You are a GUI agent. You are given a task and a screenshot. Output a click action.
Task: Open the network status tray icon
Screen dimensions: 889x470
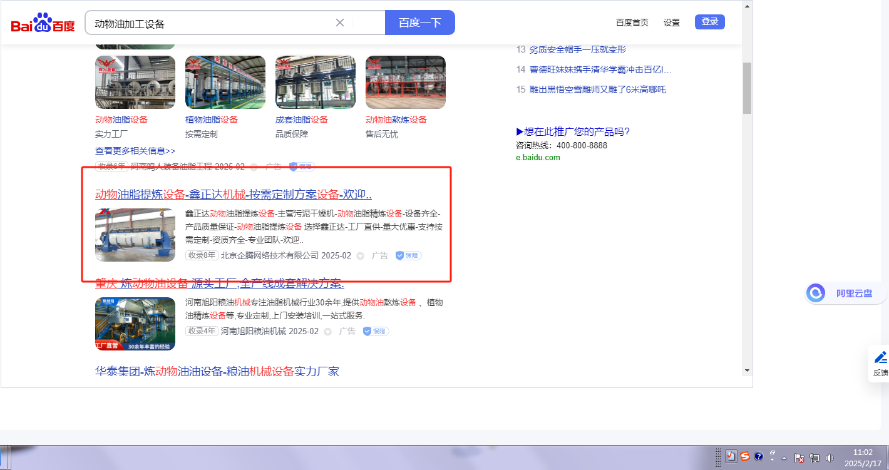[814, 458]
